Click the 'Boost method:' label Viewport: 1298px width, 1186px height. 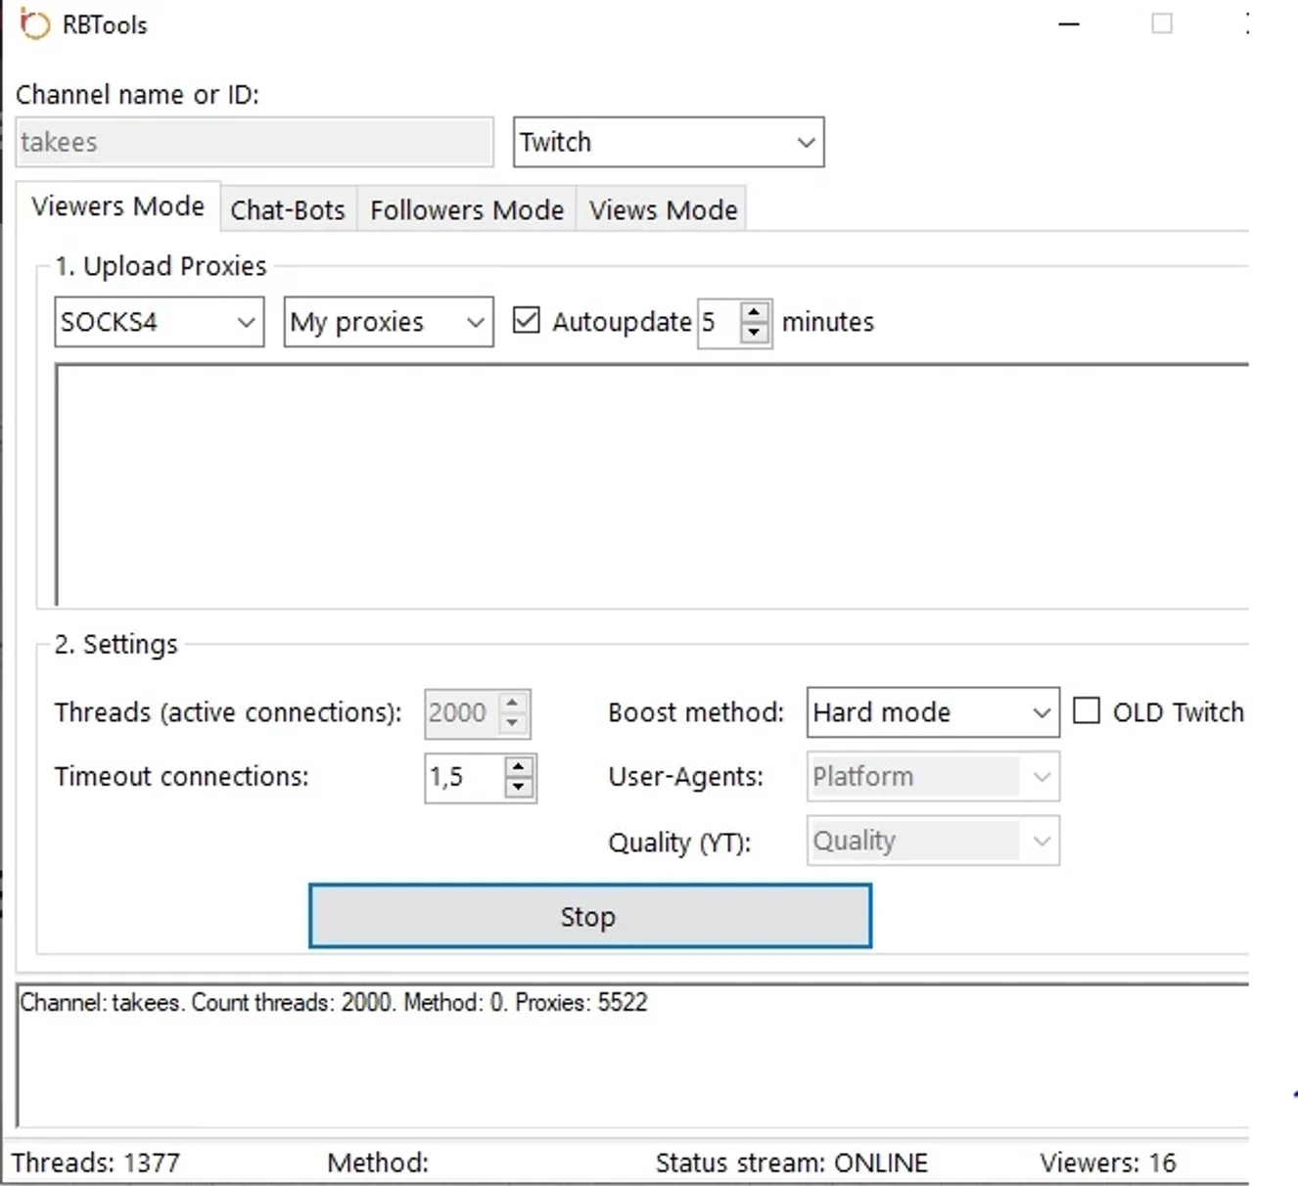696,712
